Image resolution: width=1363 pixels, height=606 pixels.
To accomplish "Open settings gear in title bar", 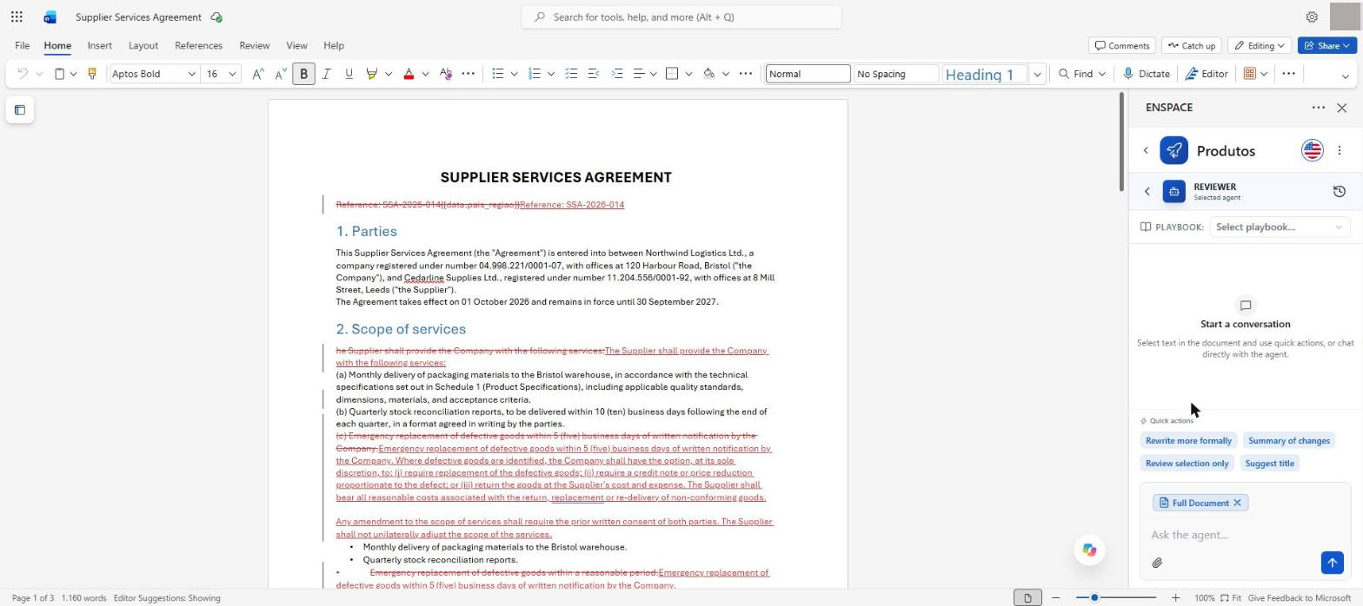I will [1312, 16].
